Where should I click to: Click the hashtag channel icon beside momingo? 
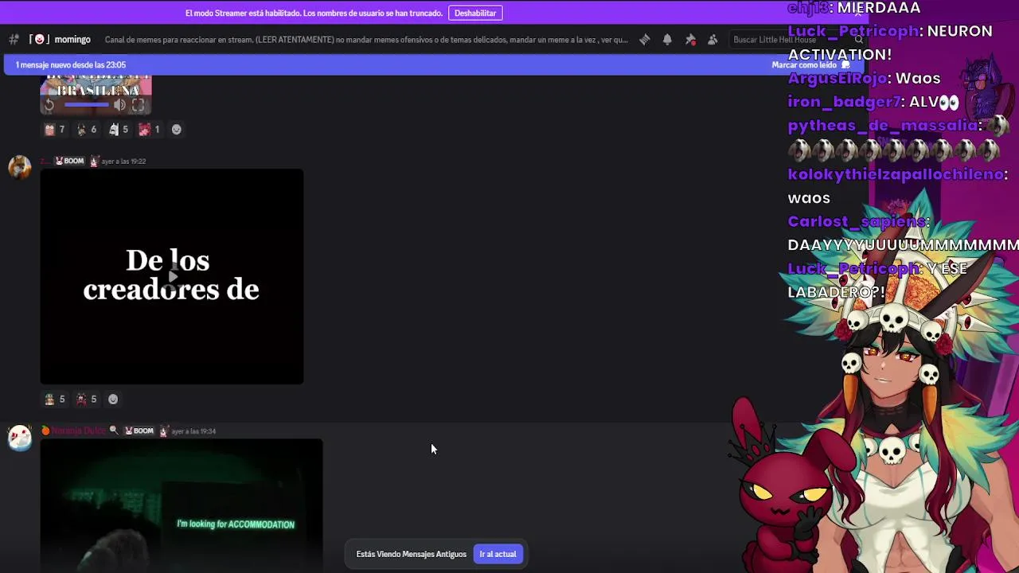click(x=14, y=39)
